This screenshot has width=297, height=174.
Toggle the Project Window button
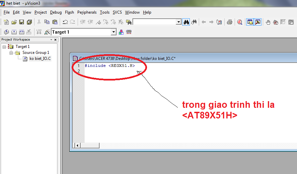tap(250, 22)
